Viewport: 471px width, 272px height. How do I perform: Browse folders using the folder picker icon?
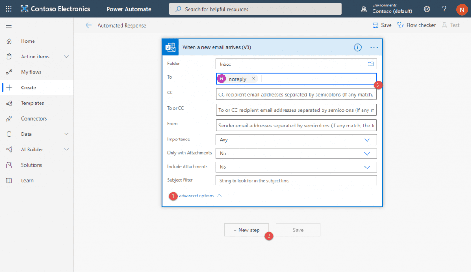[370, 64]
